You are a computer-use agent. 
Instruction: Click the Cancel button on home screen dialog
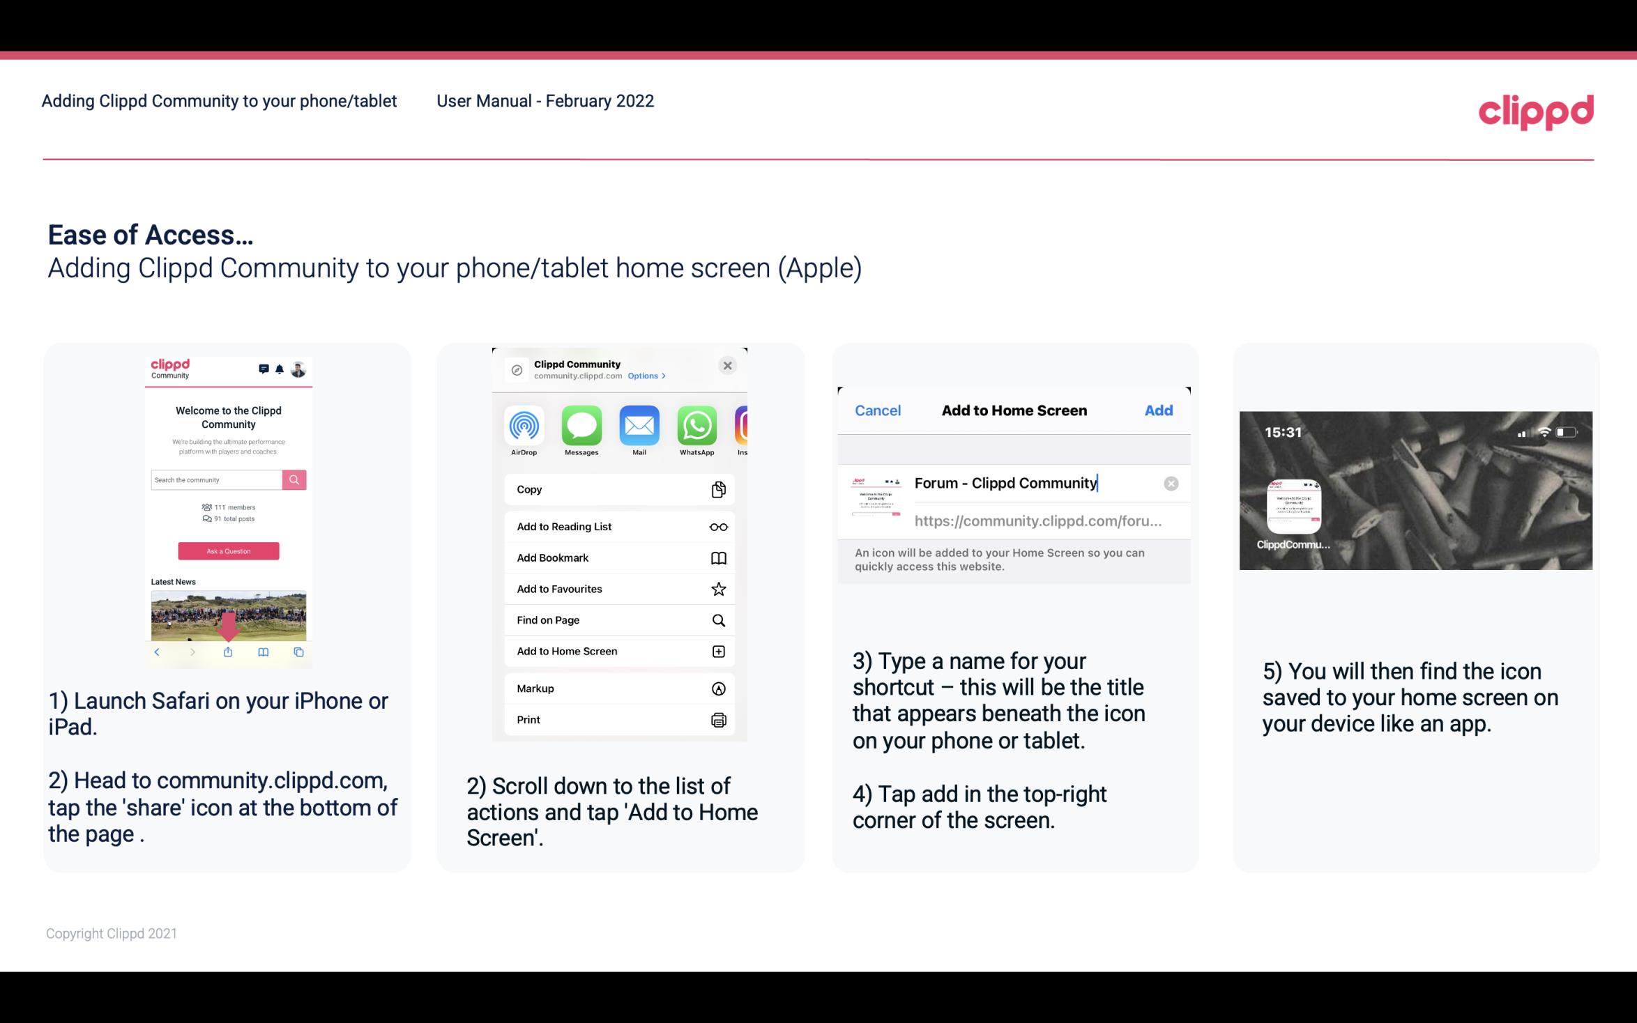tap(878, 409)
